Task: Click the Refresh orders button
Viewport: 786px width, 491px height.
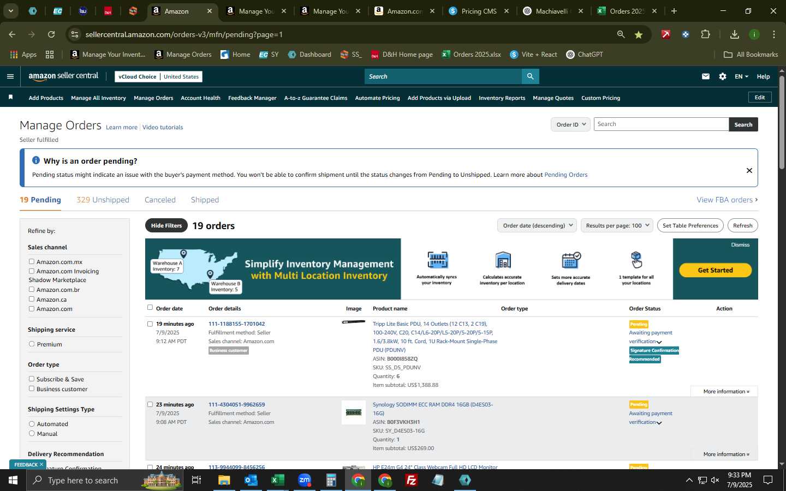Action: click(742, 225)
